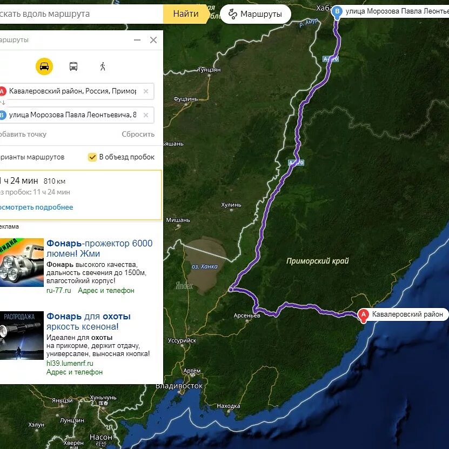Select the 810 км route option card
Screen dimensions: 449x449
81,195
